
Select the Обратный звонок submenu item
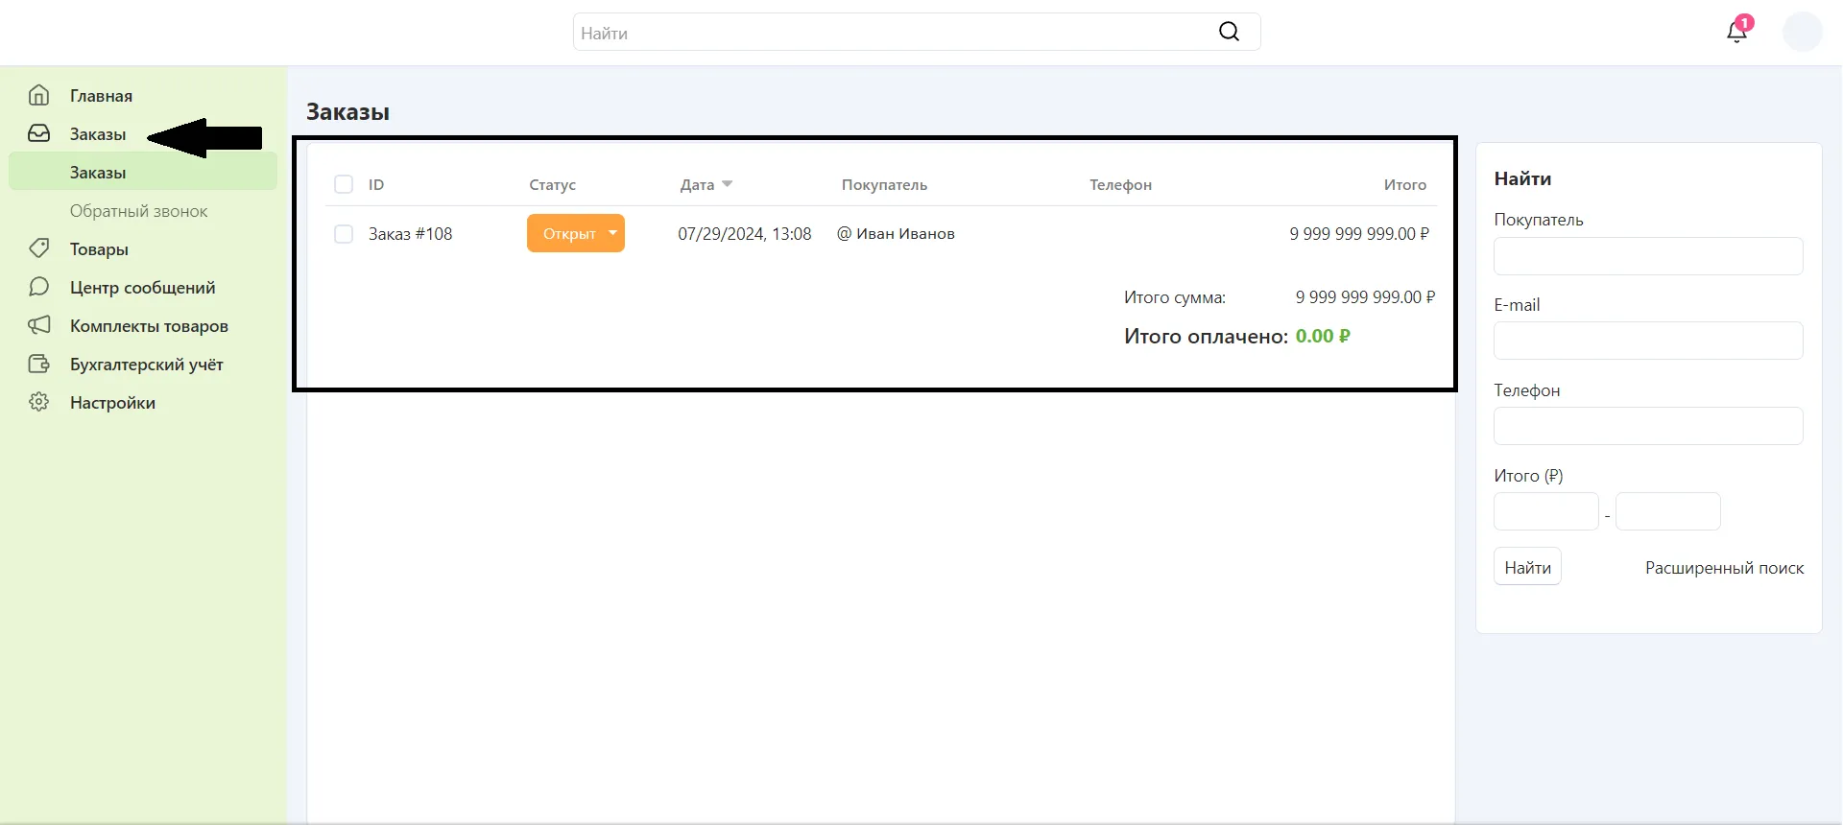click(x=138, y=211)
